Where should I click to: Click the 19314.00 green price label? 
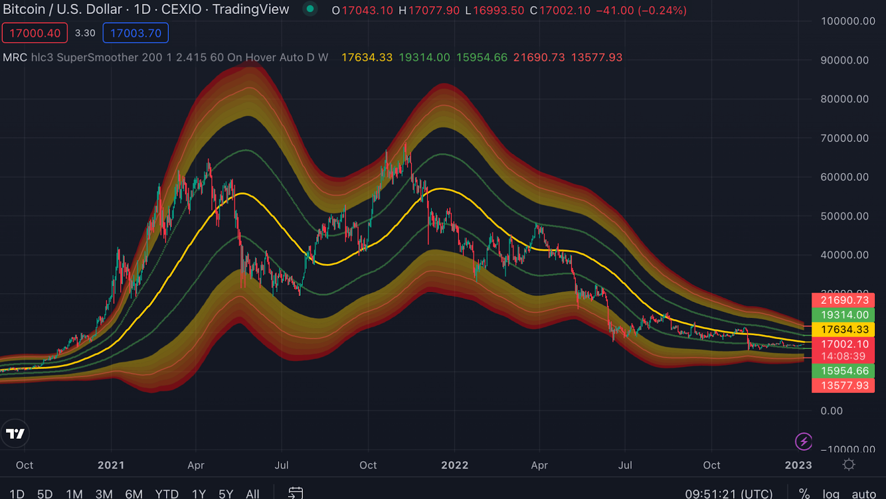point(843,315)
